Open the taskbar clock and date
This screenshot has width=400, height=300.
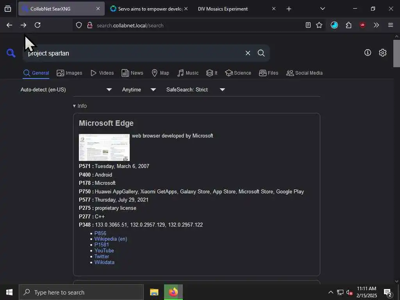pos(366,292)
